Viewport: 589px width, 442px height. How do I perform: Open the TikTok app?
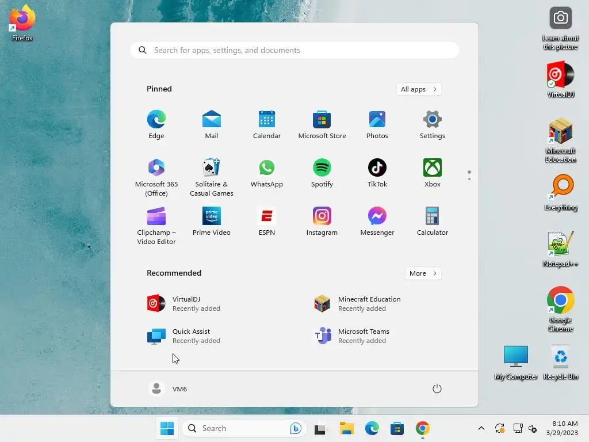pos(377,173)
